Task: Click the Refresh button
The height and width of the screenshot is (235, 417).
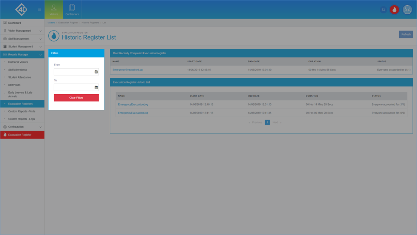Action: point(406,34)
